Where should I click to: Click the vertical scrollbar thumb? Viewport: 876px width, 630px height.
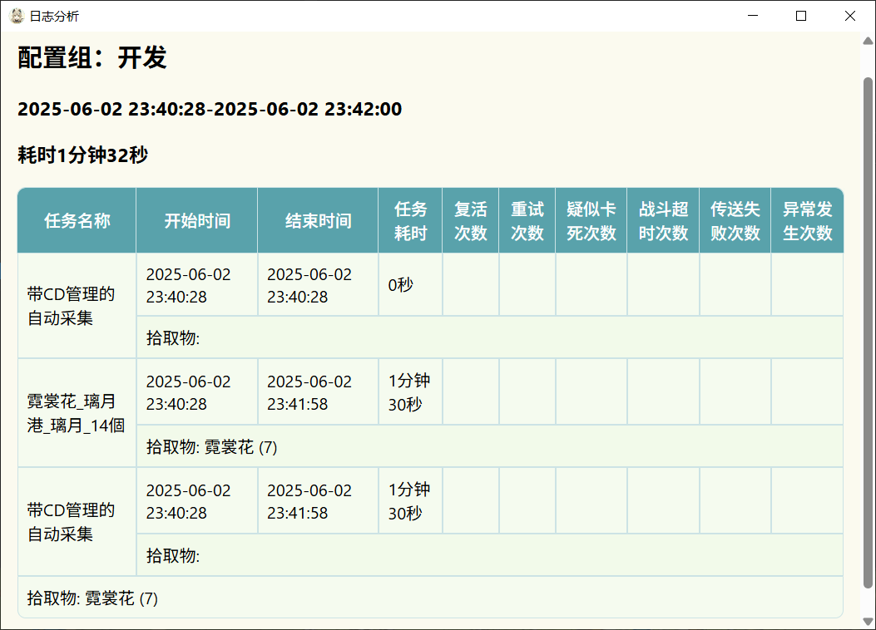coord(869,332)
